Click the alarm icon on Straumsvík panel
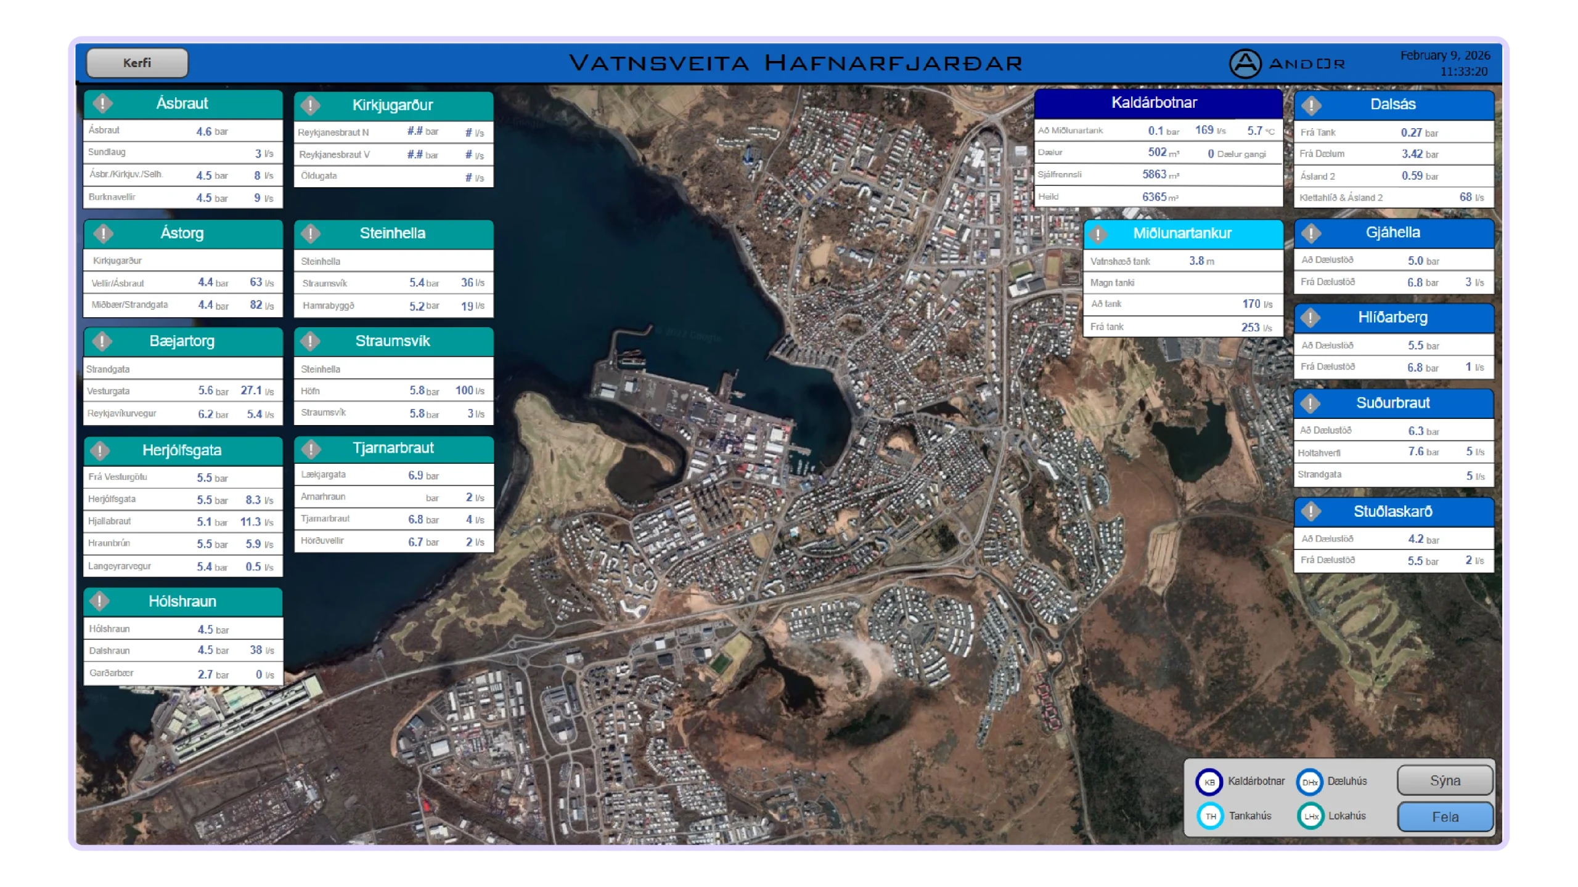1578x887 pixels. (x=311, y=341)
